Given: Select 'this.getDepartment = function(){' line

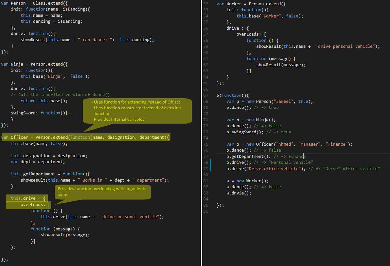Looking at the screenshot, I should click(x=50, y=174).
